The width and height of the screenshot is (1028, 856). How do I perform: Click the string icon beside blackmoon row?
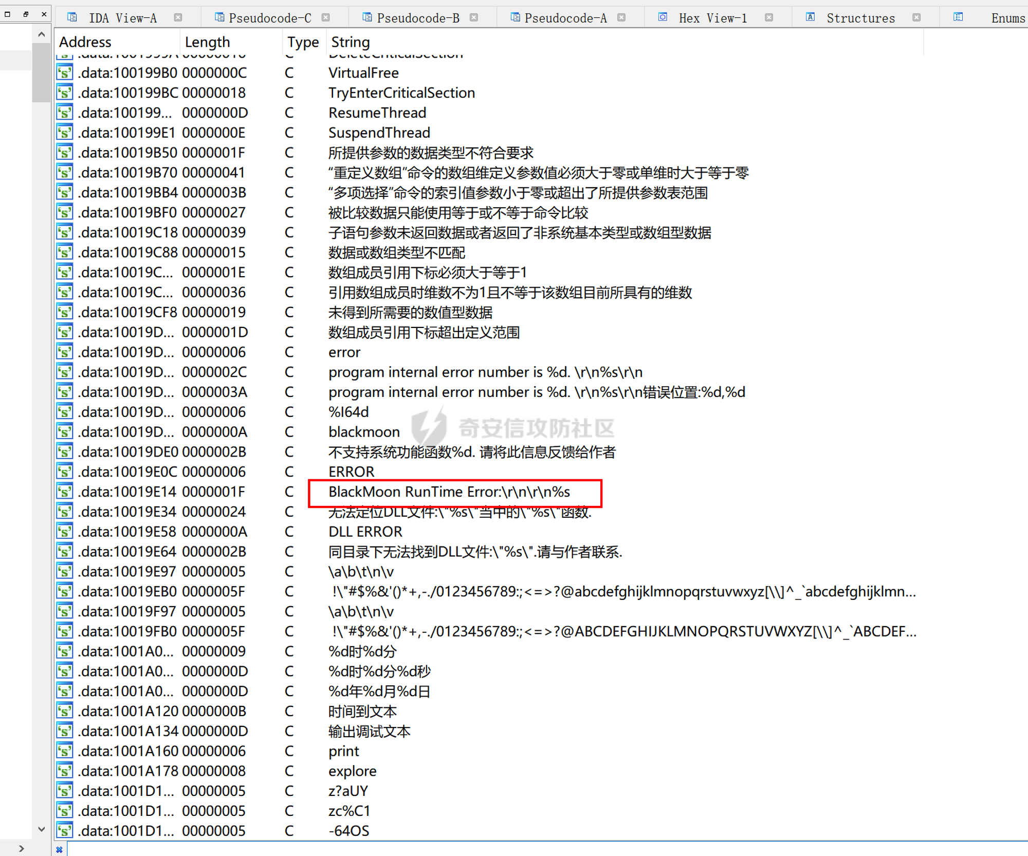click(64, 432)
